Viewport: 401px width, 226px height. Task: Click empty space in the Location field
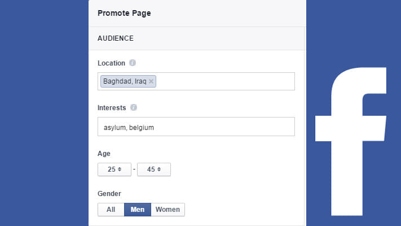[x=225, y=81]
